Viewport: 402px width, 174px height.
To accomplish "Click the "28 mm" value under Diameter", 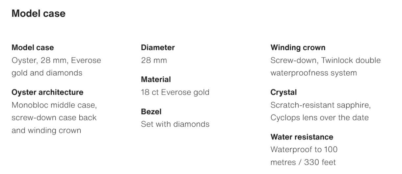I will coord(154,61).
